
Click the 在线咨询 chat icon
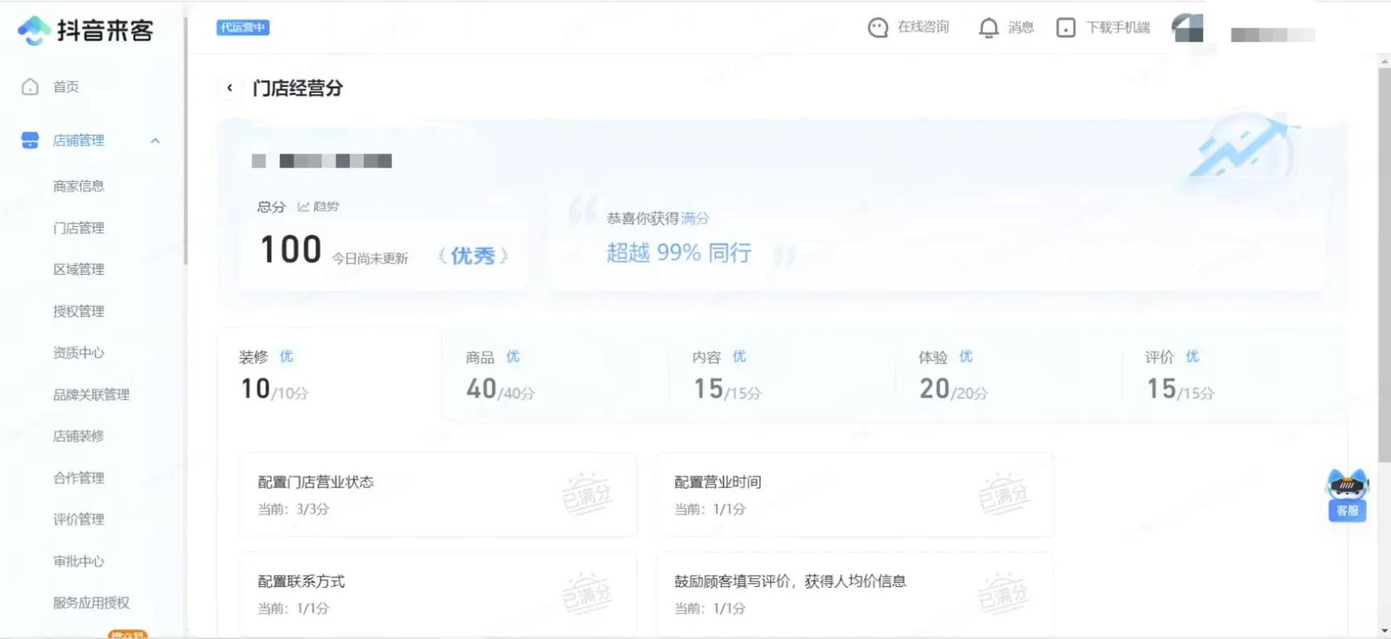pyautogui.click(x=878, y=28)
